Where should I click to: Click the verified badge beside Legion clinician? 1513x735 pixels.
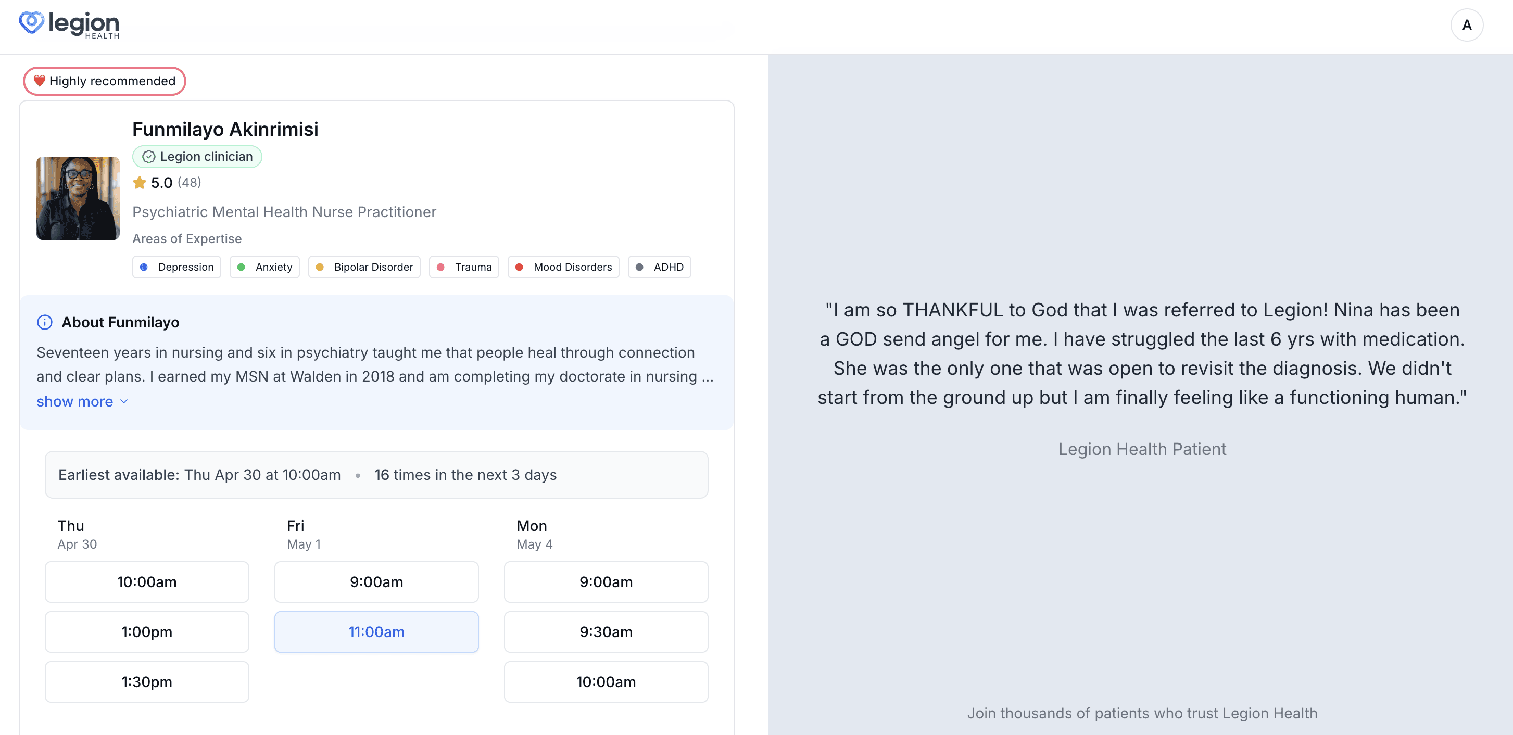(x=148, y=156)
